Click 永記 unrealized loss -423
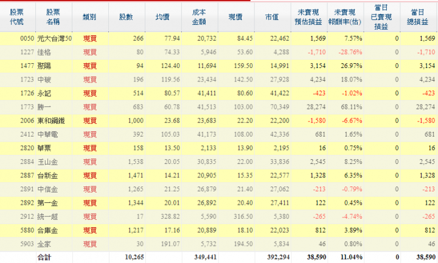Screen dimensions: 438x263 pyautogui.click(x=319, y=93)
